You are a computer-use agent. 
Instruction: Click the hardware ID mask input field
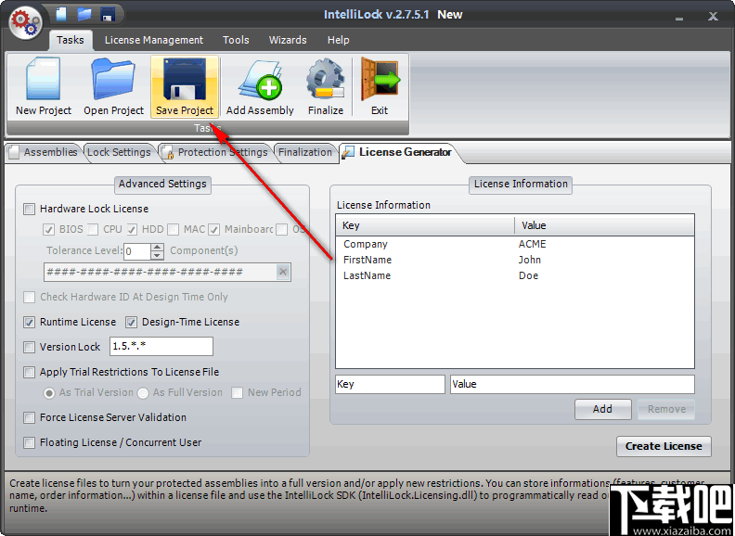161,272
